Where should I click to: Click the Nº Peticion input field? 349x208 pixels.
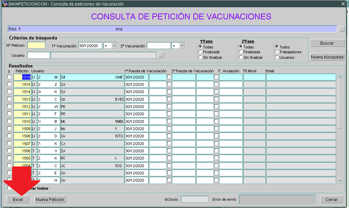(36, 45)
